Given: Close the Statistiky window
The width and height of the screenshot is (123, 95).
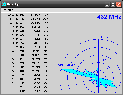Looking at the screenshot, I should click(x=119, y=4).
